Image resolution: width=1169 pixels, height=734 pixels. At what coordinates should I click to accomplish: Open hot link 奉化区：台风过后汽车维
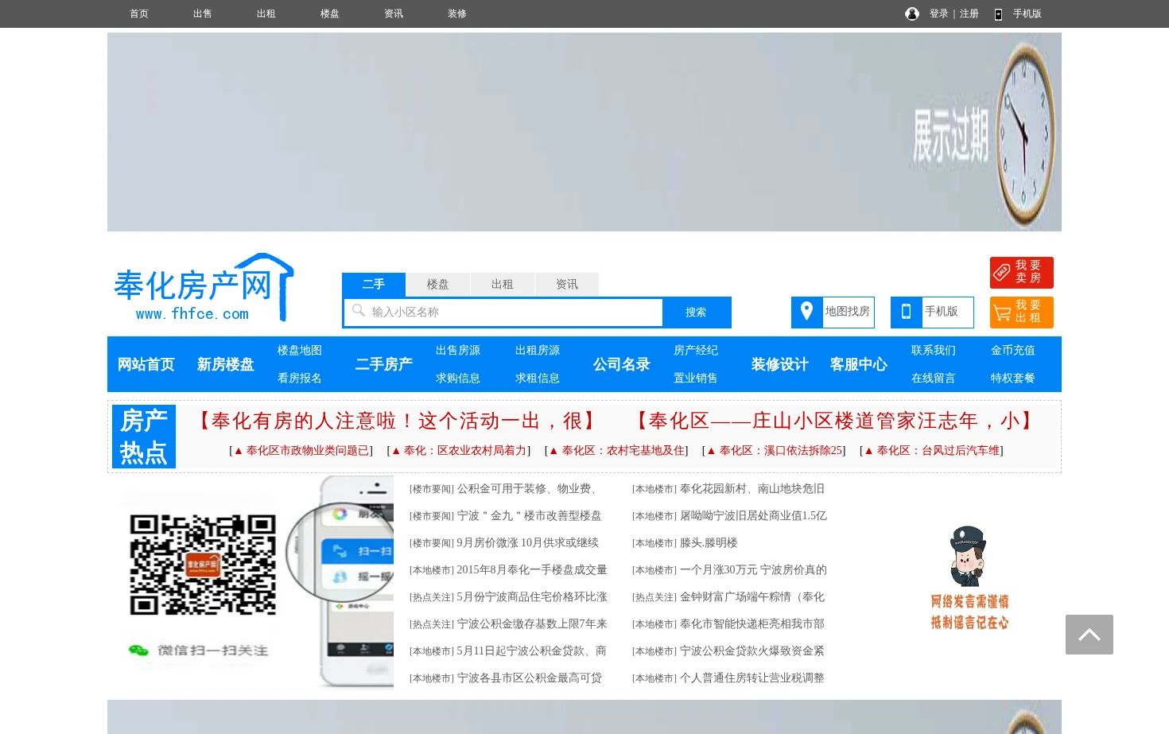coord(932,451)
